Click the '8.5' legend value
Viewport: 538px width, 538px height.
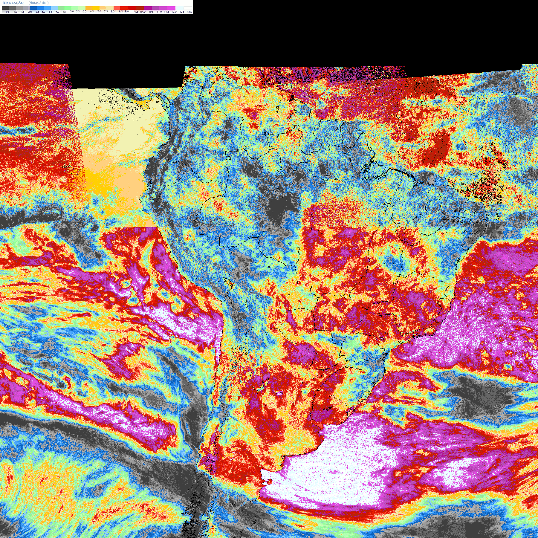(121, 11)
